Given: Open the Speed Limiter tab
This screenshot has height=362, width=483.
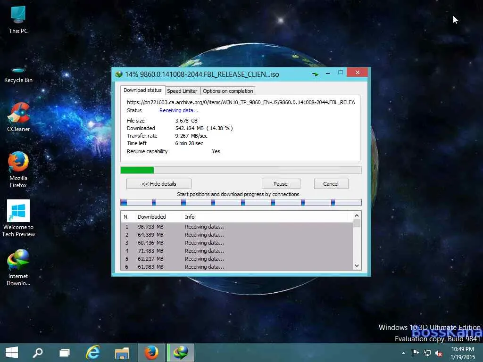Looking at the screenshot, I should pos(182,91).
